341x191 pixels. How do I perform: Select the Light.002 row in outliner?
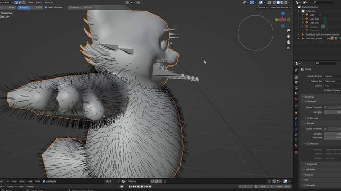(314, 23)
